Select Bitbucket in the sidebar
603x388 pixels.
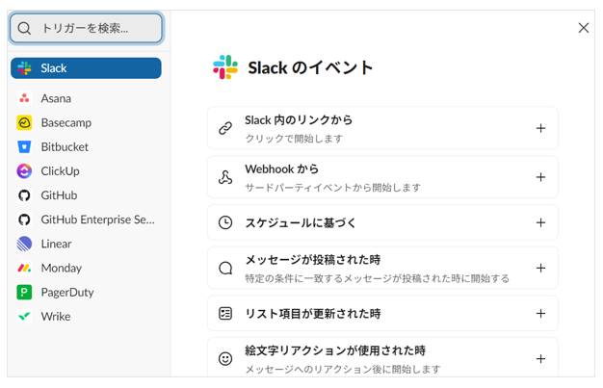[86, 147]
